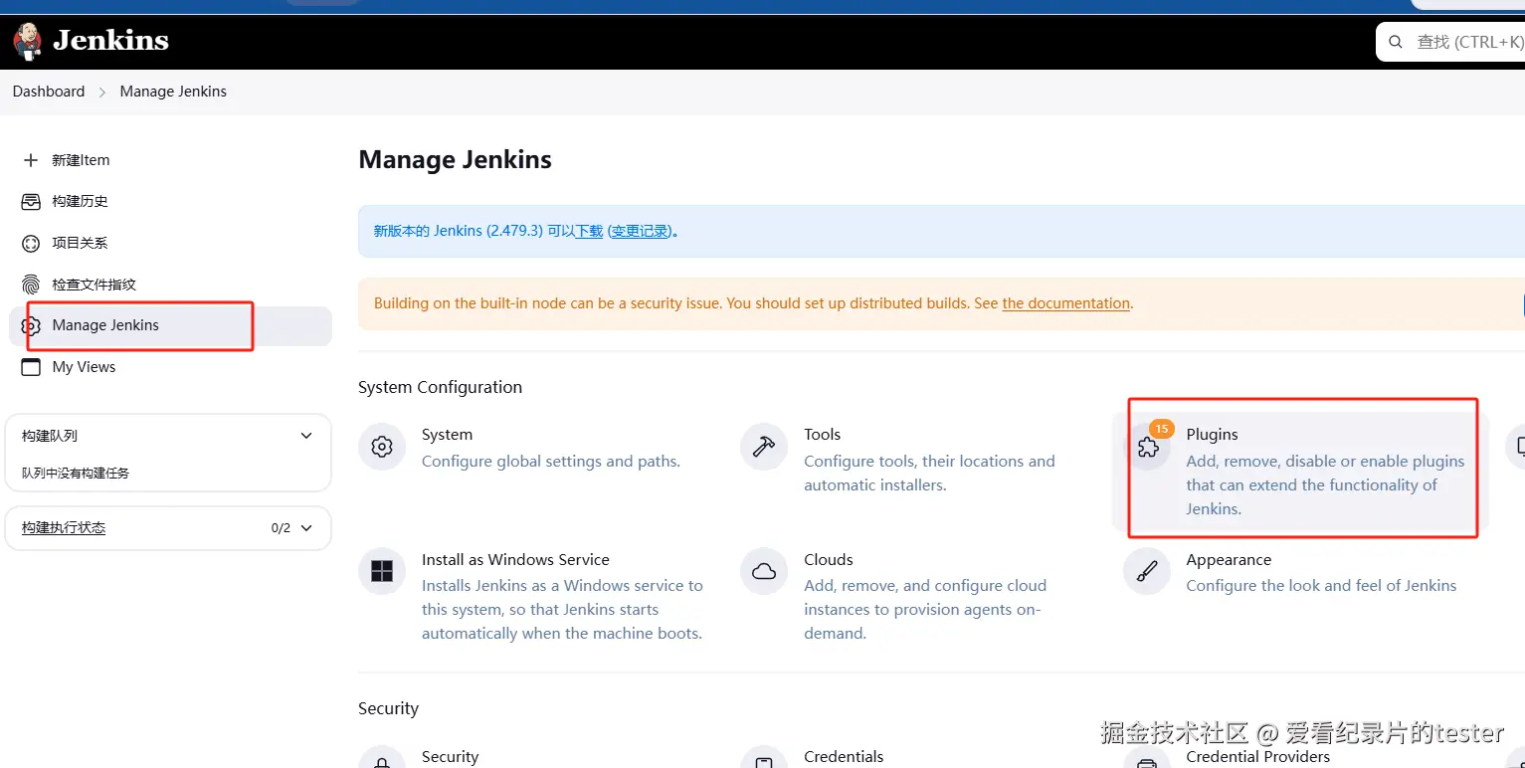Open 构建历史 in the sidebar
1525x768 pixels.
coord(170,202)
